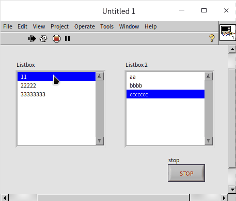Click Listbox 2 scroll up arrow
This screenshot has height=201, width=236.
point(209,76)
